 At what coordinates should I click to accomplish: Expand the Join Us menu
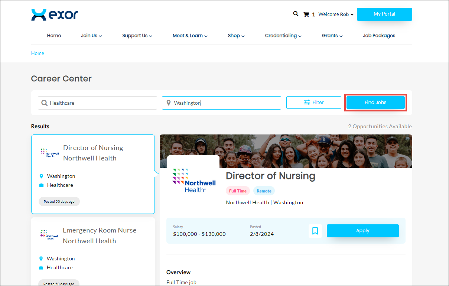91,36
